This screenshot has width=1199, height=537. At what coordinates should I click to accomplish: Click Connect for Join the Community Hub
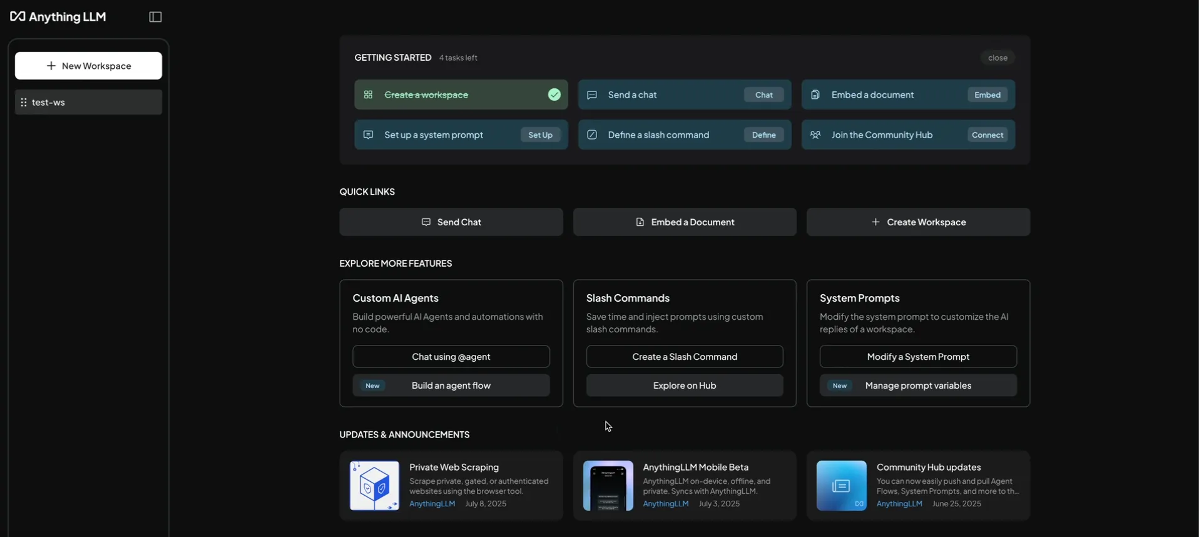tap(987, 135)
